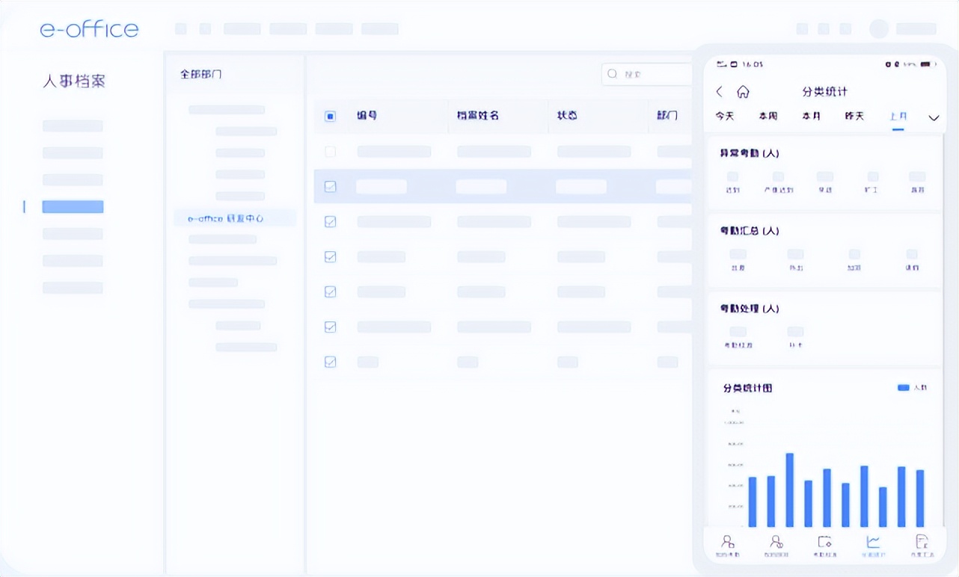Sort by the 编号 column header
The width and height of the screenshot is (959, 577).
367,116
